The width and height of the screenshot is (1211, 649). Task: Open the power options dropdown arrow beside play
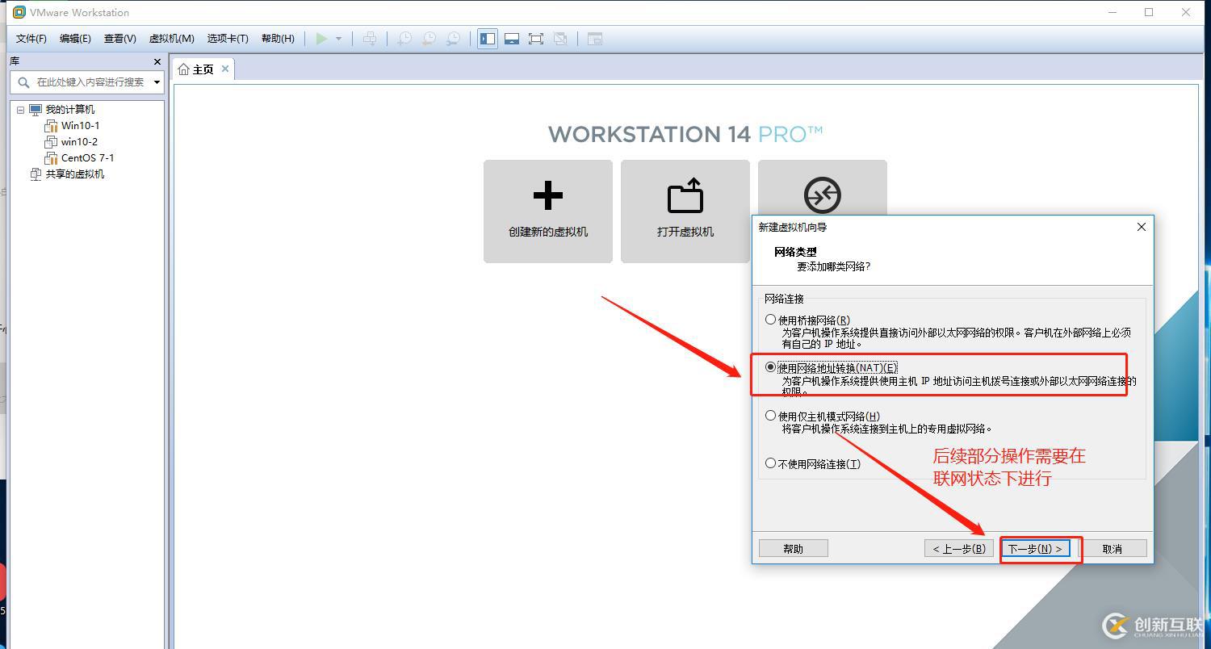click(338, 39)
